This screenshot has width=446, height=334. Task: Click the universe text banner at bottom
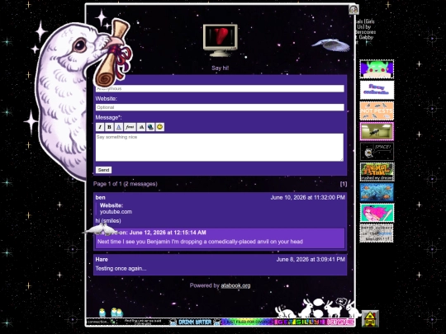click(x=144, y=322)
